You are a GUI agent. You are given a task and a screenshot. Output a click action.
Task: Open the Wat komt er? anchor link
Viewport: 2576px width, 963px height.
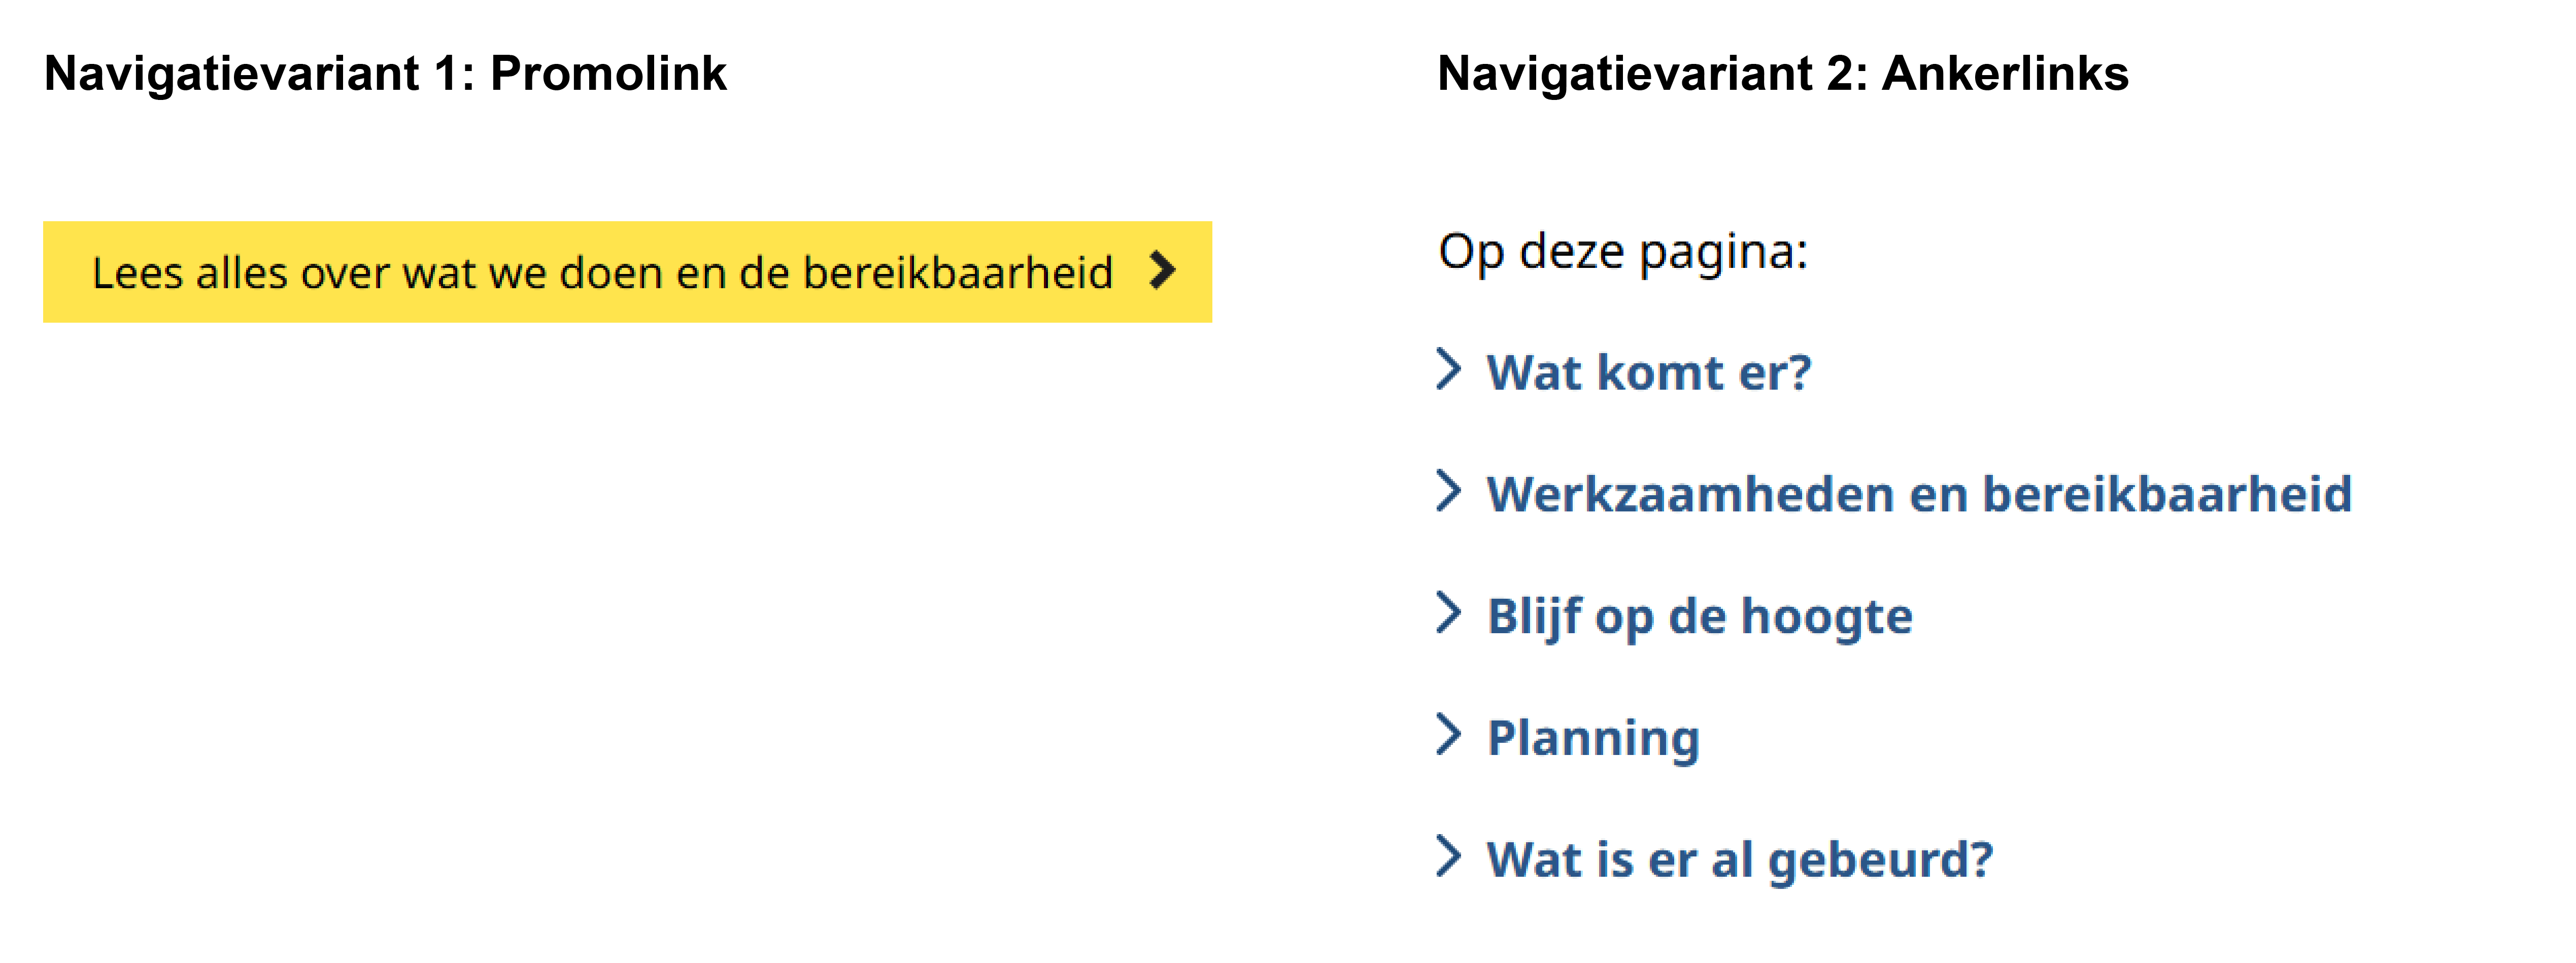1650,372
